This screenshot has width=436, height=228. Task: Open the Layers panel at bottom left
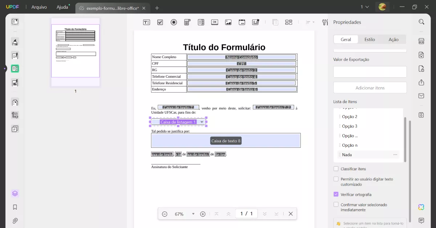(15, 193)
